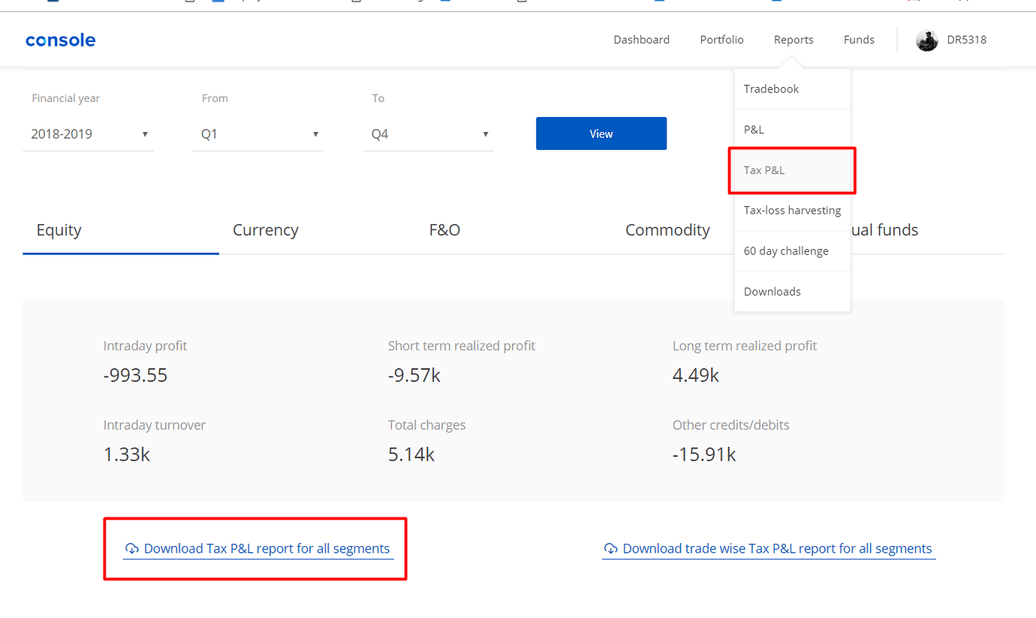Open the P&L report option
The width and height of the screenshot is (1036, 618).
753,129
